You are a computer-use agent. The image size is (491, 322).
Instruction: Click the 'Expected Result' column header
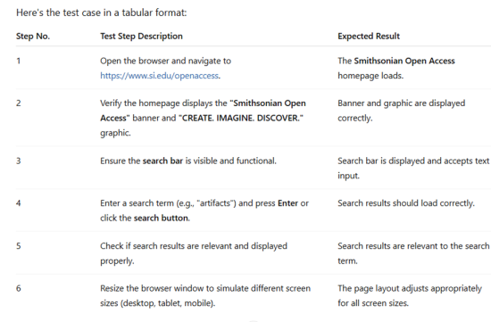[x=369, y=37]
